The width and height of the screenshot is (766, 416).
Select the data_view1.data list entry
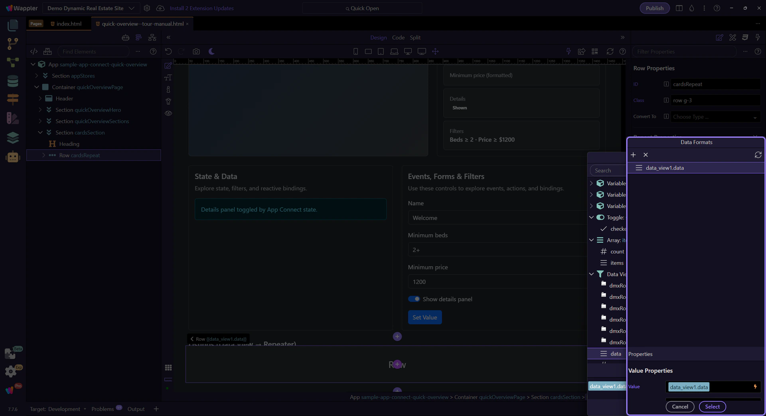point(665,168)
